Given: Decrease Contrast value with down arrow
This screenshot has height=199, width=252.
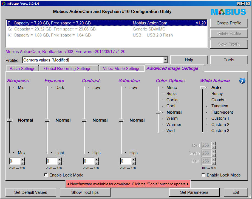Looking at the screenshot, I should tap(97, 163).
